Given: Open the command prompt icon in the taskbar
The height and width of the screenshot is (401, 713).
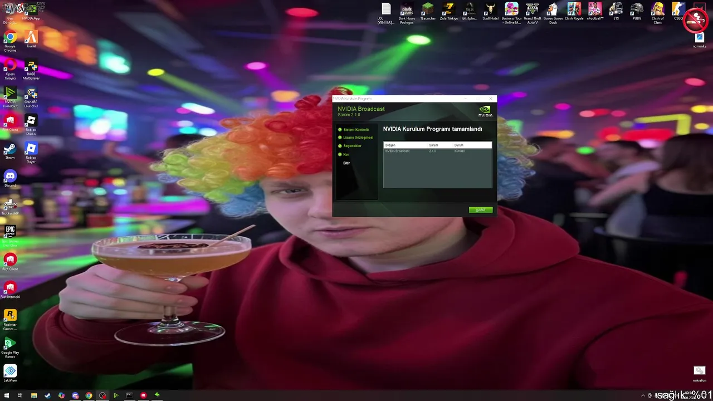Looking at the screenshot, I should click(x=130, y=395).
